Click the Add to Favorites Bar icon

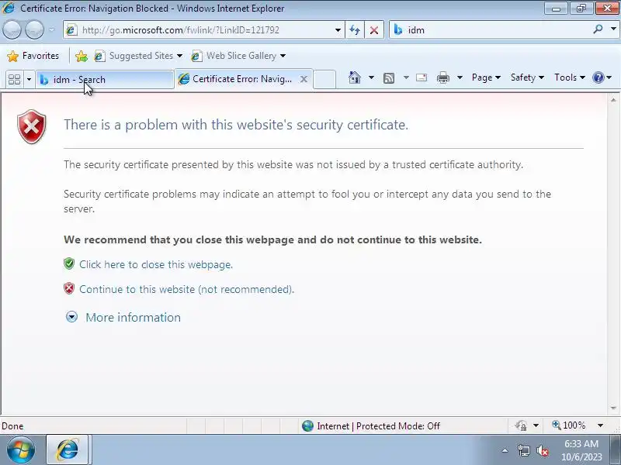click(82, 56)
